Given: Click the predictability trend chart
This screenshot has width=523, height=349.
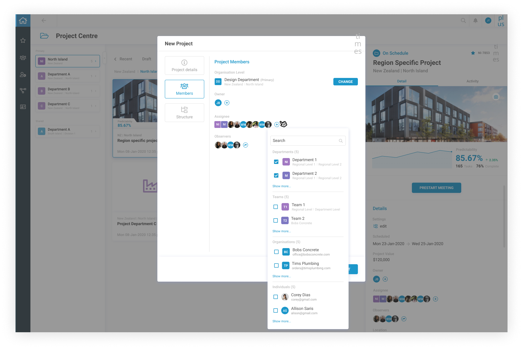Looking at the screenshot, I should click(x=412, y=159).
